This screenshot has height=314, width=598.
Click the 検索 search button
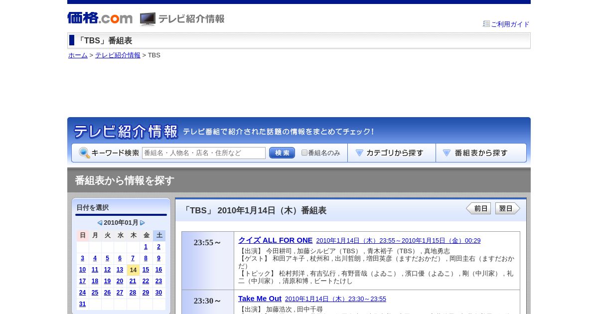(x=282, y=153)
